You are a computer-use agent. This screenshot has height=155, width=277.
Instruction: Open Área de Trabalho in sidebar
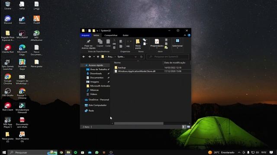(98, 69)
